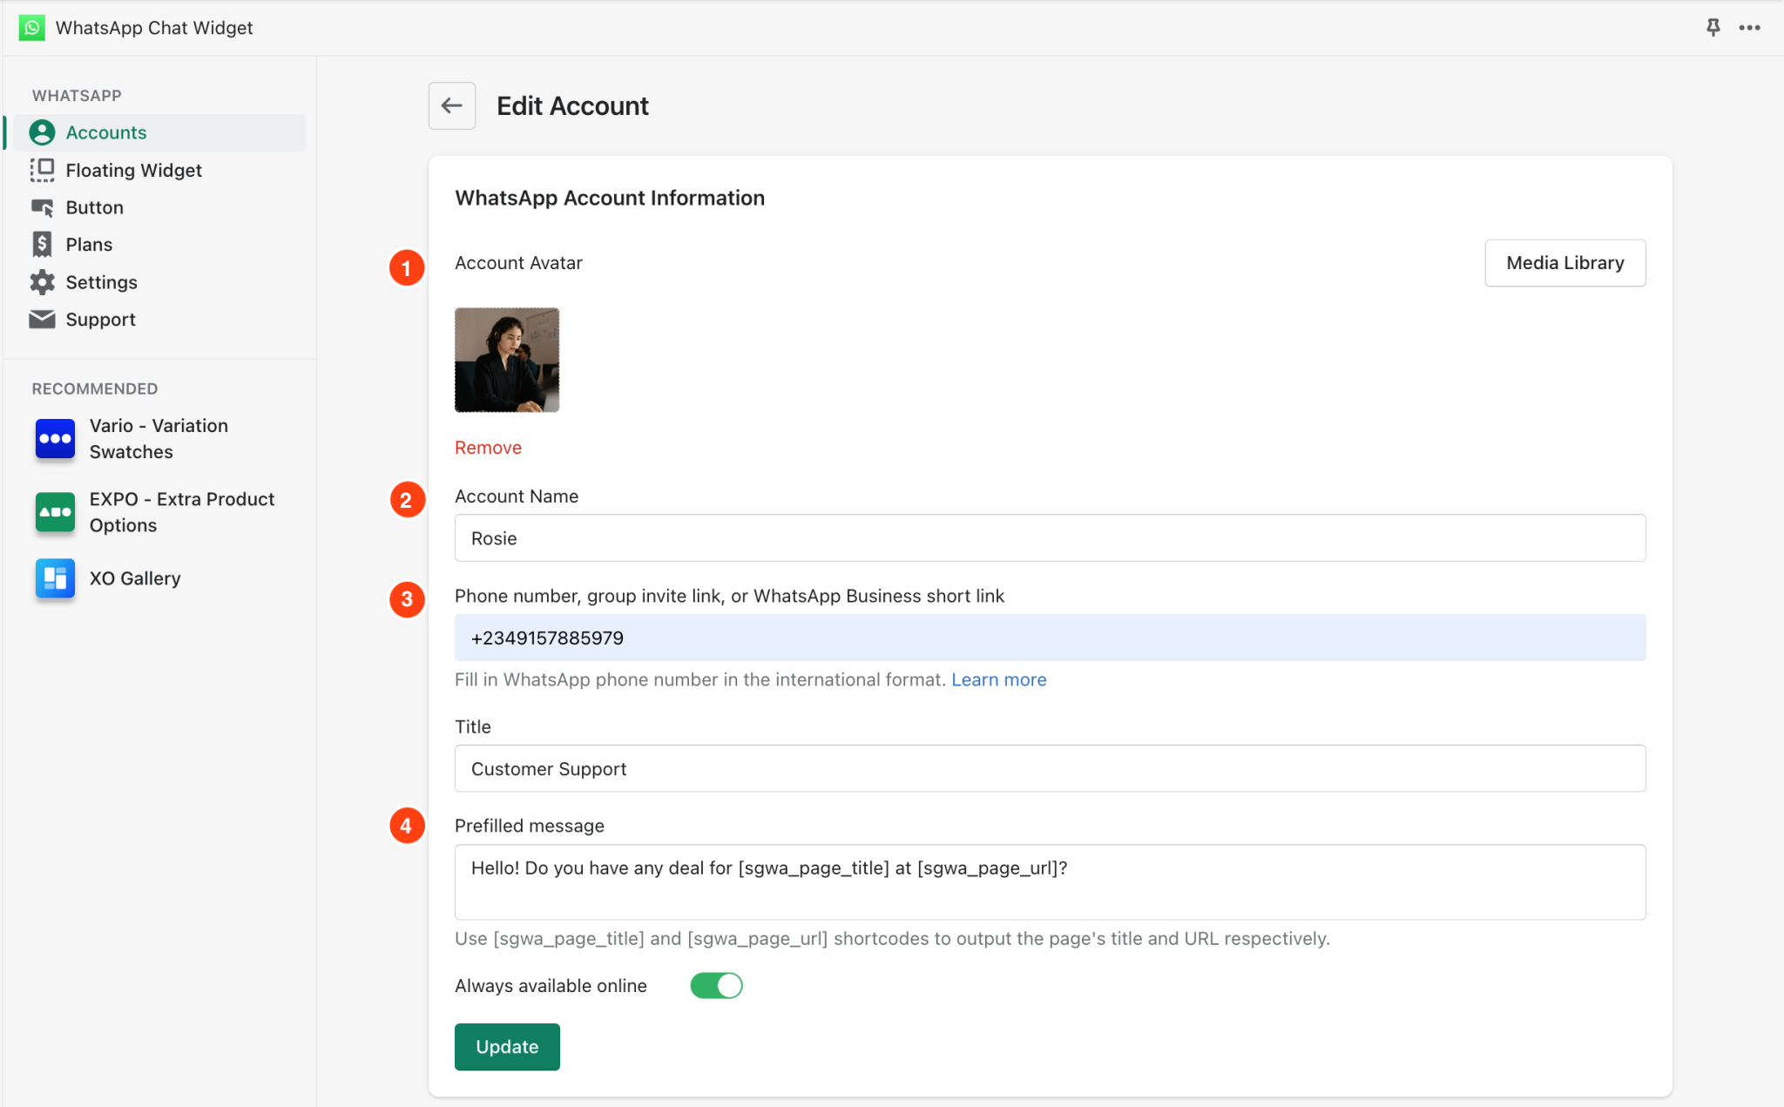Image resolution: width=1784 pixels, height=1107 pixels.
Task: Focus the Title field with Customer Support
Action: point(1050,768)
